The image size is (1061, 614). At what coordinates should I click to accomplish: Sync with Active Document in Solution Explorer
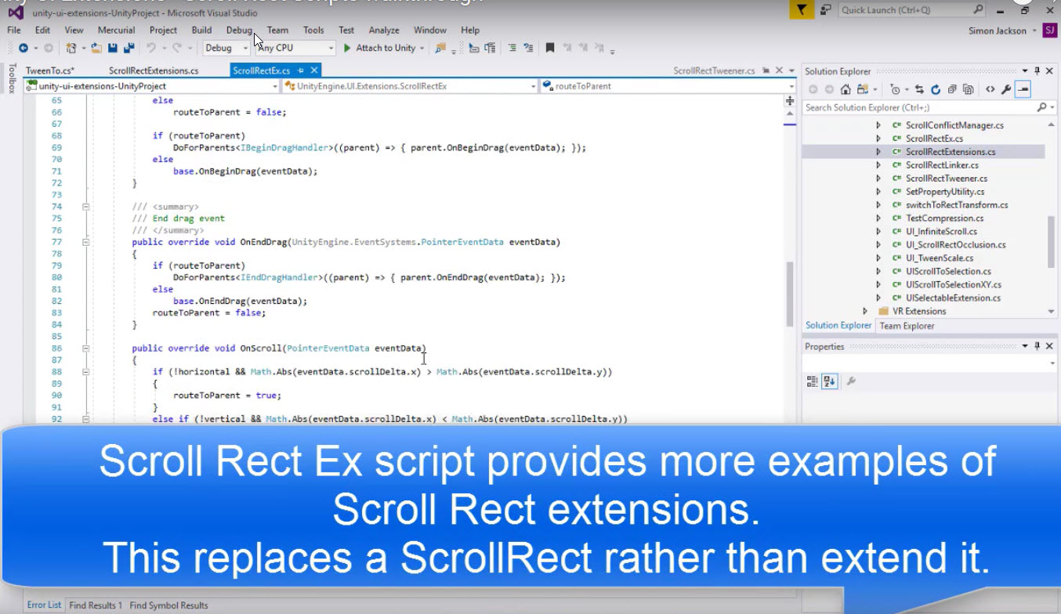point(919,89)
